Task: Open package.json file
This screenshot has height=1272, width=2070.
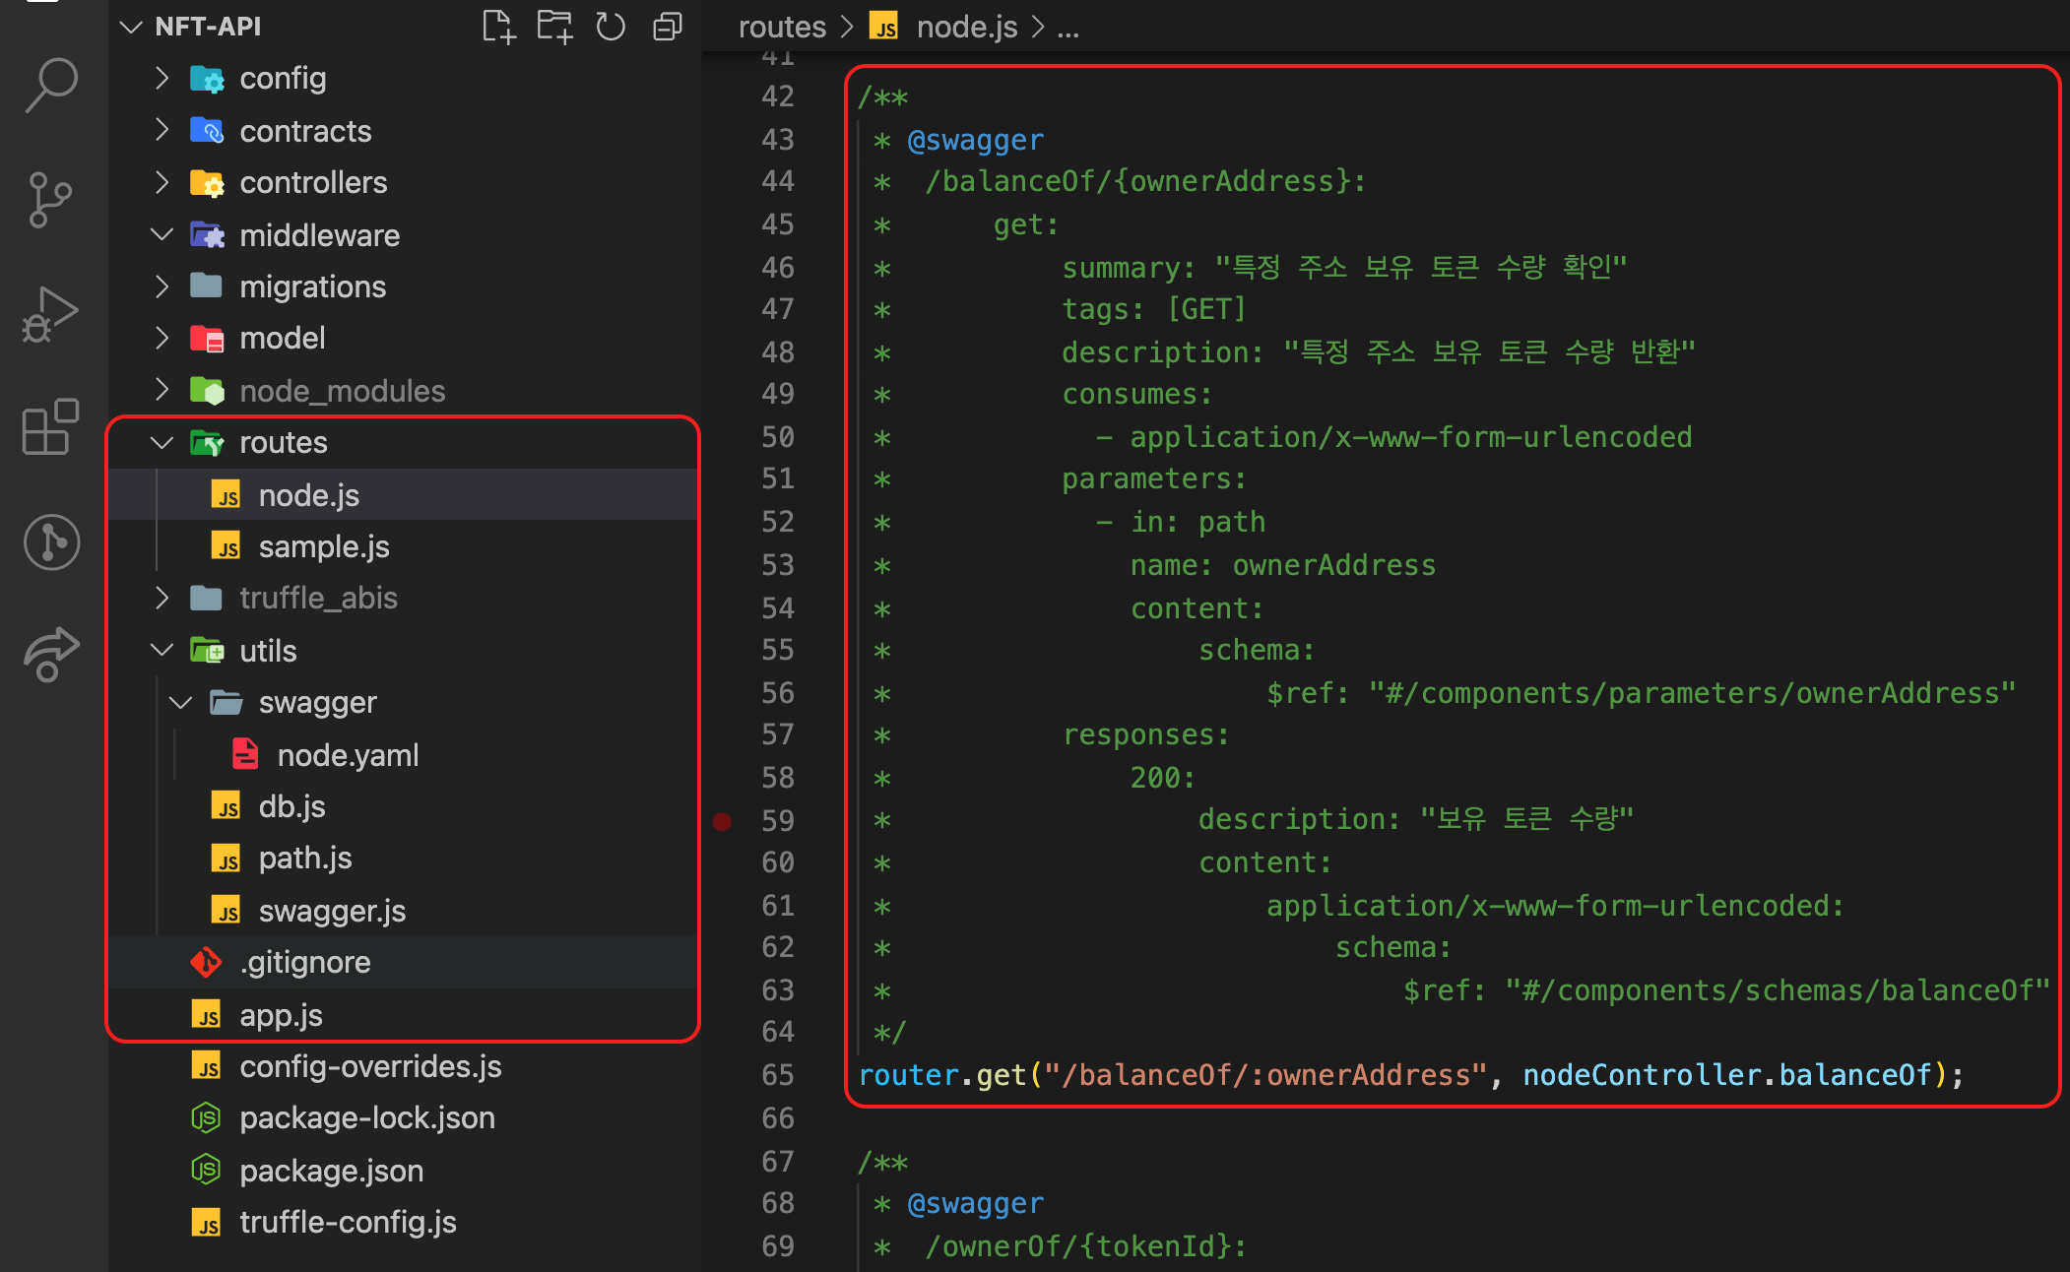Action: [331, 1172]
